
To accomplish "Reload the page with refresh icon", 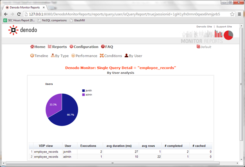I will [x=19, y=14].
